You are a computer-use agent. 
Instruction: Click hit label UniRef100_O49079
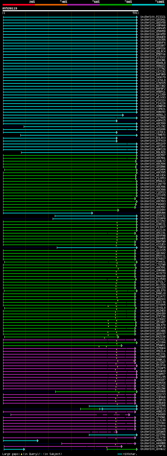click(153, 77)
